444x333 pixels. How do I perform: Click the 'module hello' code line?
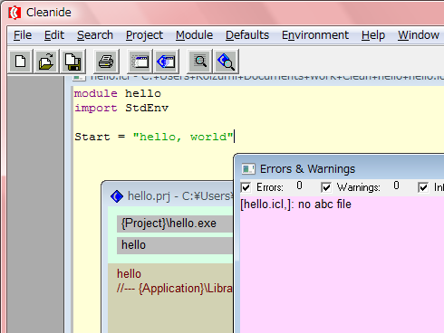coord(118,93)
